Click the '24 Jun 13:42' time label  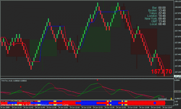point(156,108)
